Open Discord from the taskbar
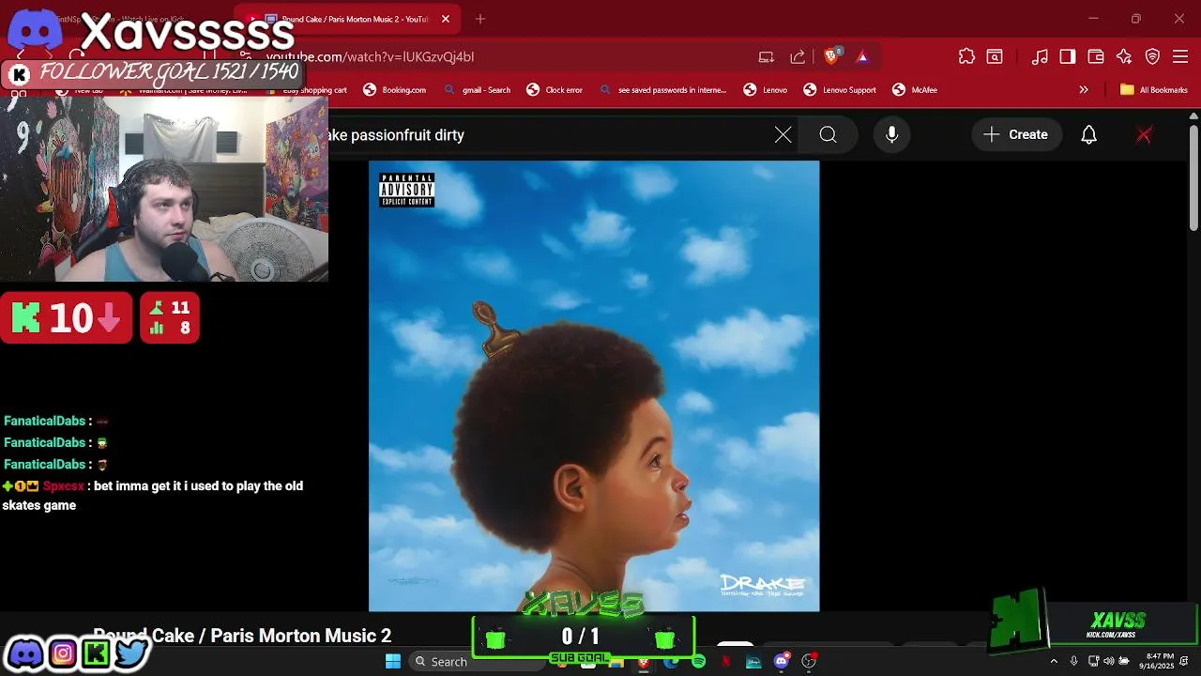The width and height of the screenshot is (1201, 676). pos(781,662)
